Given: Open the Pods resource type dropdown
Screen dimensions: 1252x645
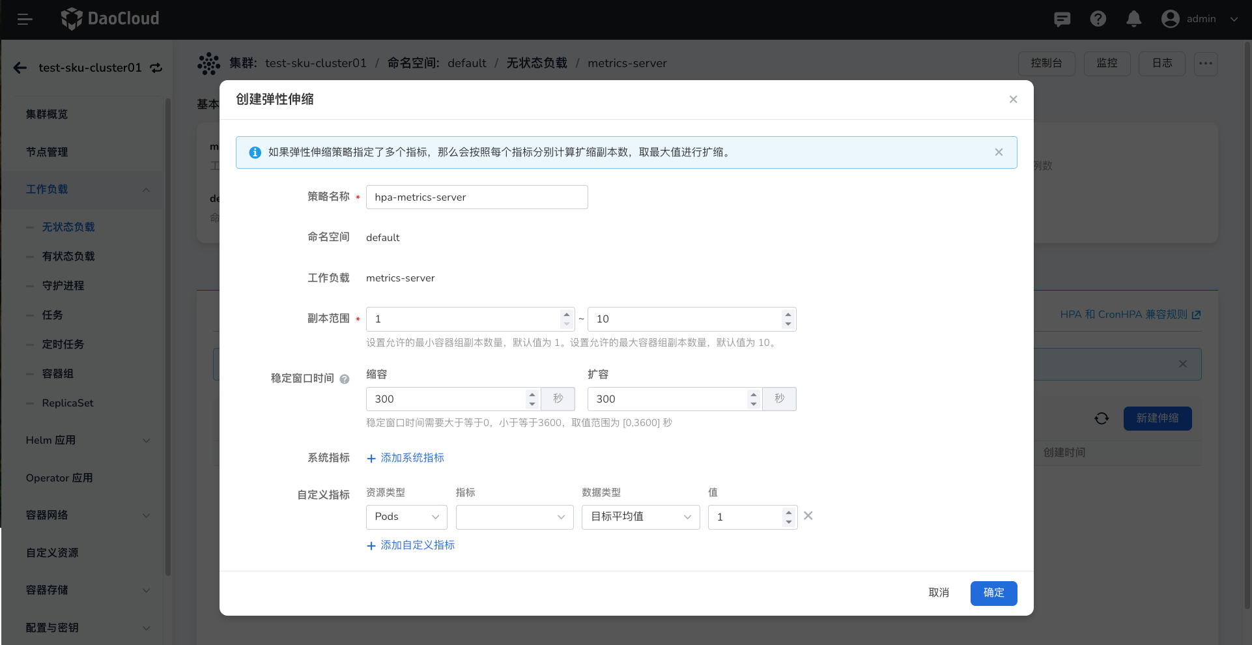Looking at the screenshot, I should [x=406, y=517].
